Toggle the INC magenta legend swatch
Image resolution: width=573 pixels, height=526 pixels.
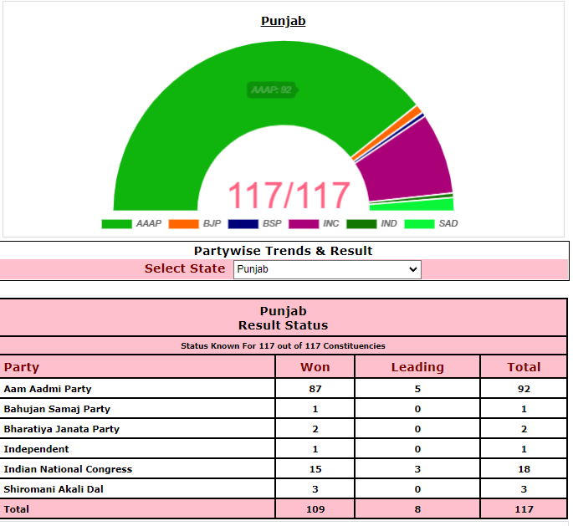tap(303, 224)
